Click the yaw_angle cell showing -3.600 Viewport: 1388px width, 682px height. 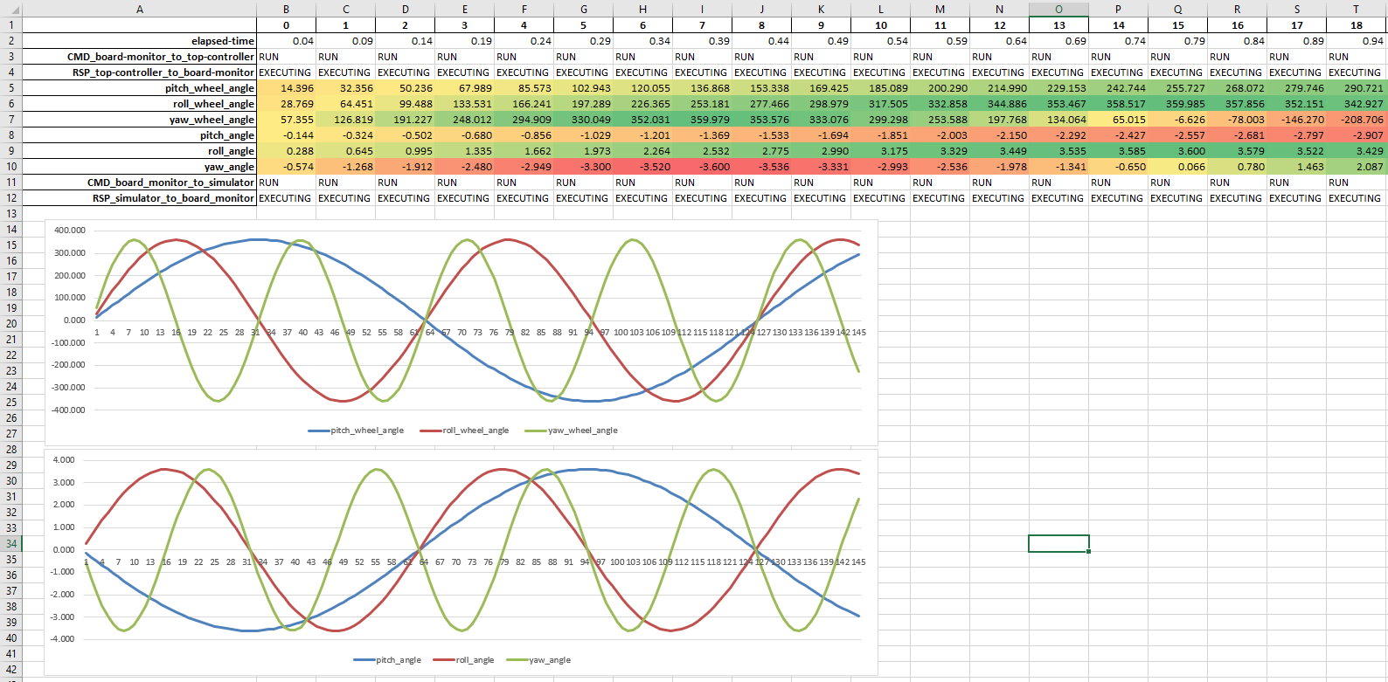(702, 167)
